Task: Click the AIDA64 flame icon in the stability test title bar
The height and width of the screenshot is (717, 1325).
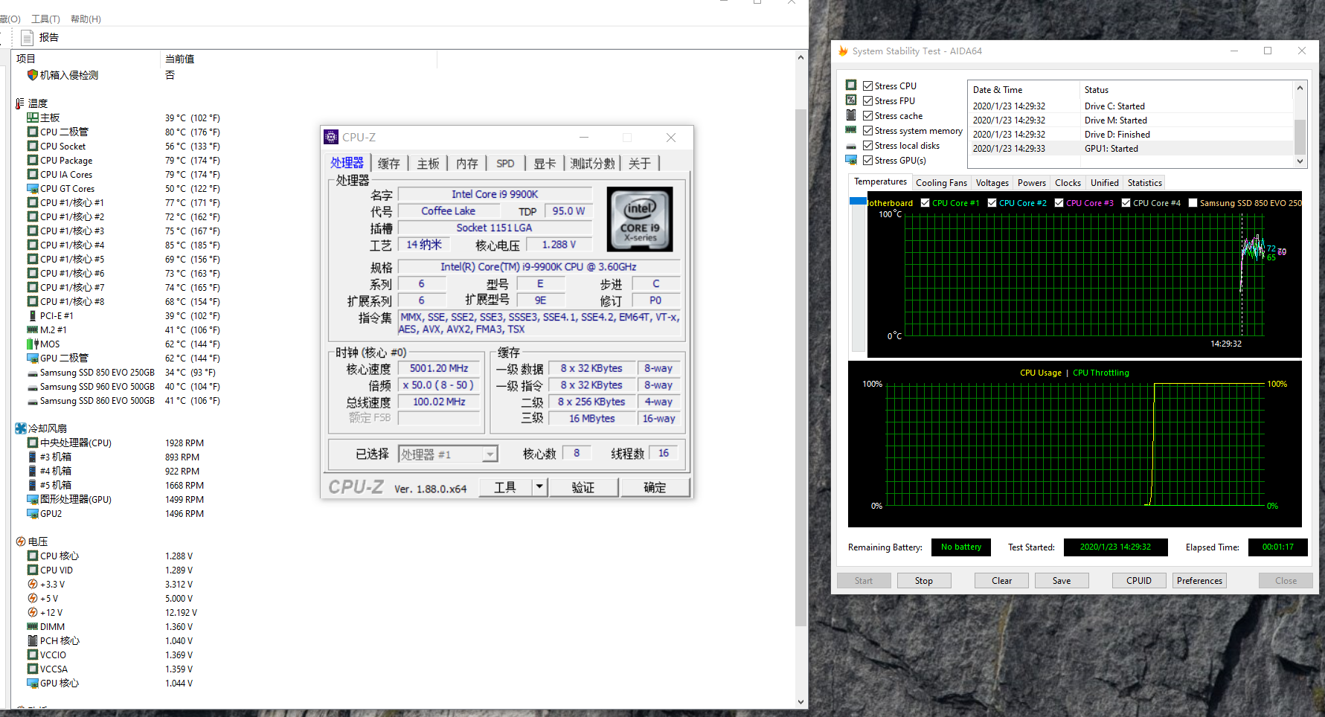Action: (x=843, y=51)
